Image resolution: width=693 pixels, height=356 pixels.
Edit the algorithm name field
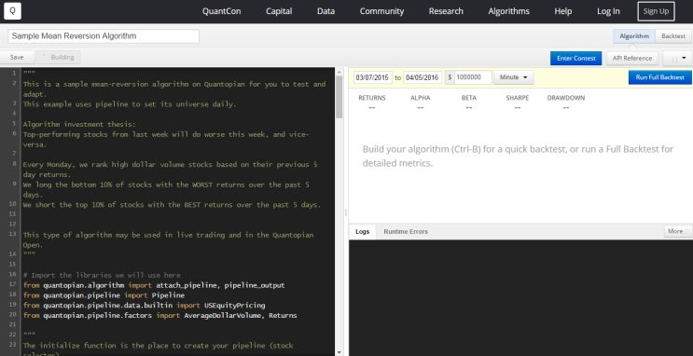[x=104, y=36]
